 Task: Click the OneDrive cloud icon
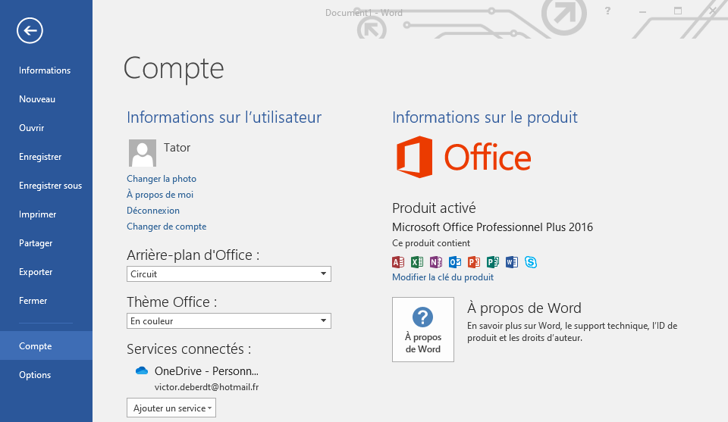tap(142, 370)
